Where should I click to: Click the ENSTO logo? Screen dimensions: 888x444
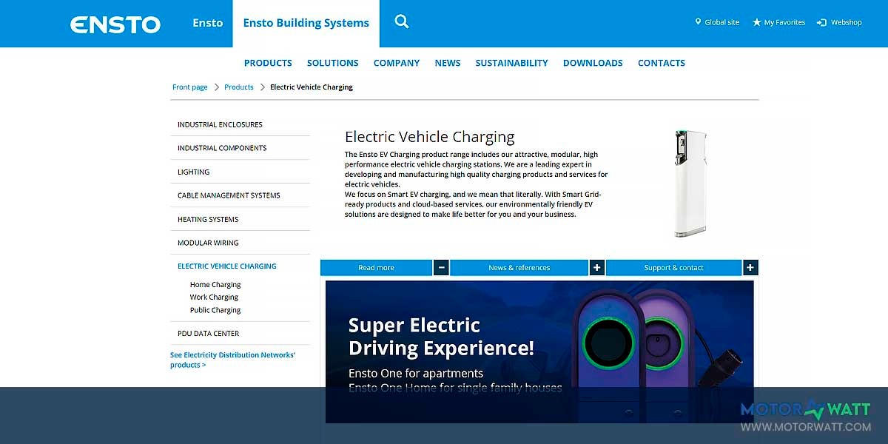pos(115,23)
